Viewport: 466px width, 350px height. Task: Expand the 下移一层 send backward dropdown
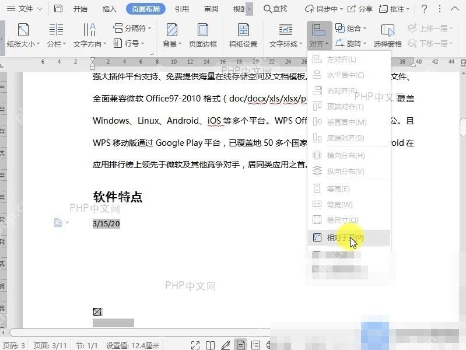[451, 43]
